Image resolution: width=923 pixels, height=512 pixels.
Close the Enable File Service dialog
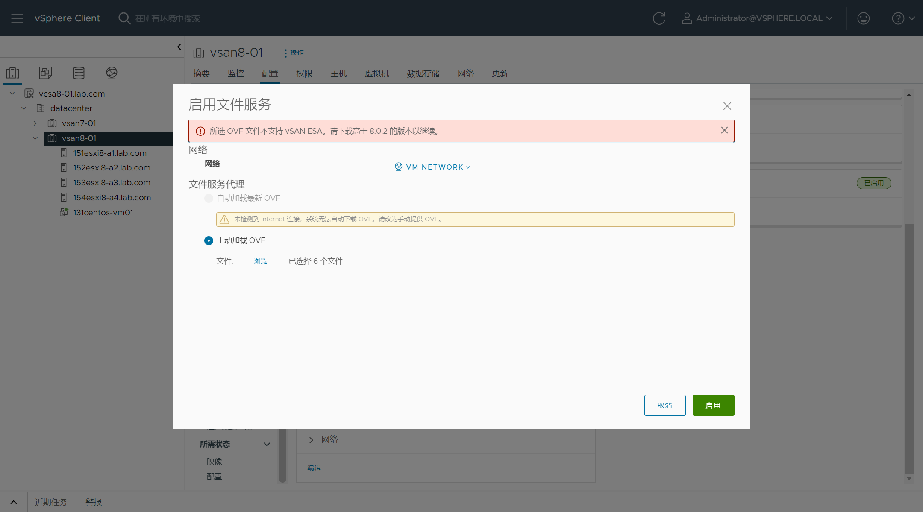tap(727, 106)
